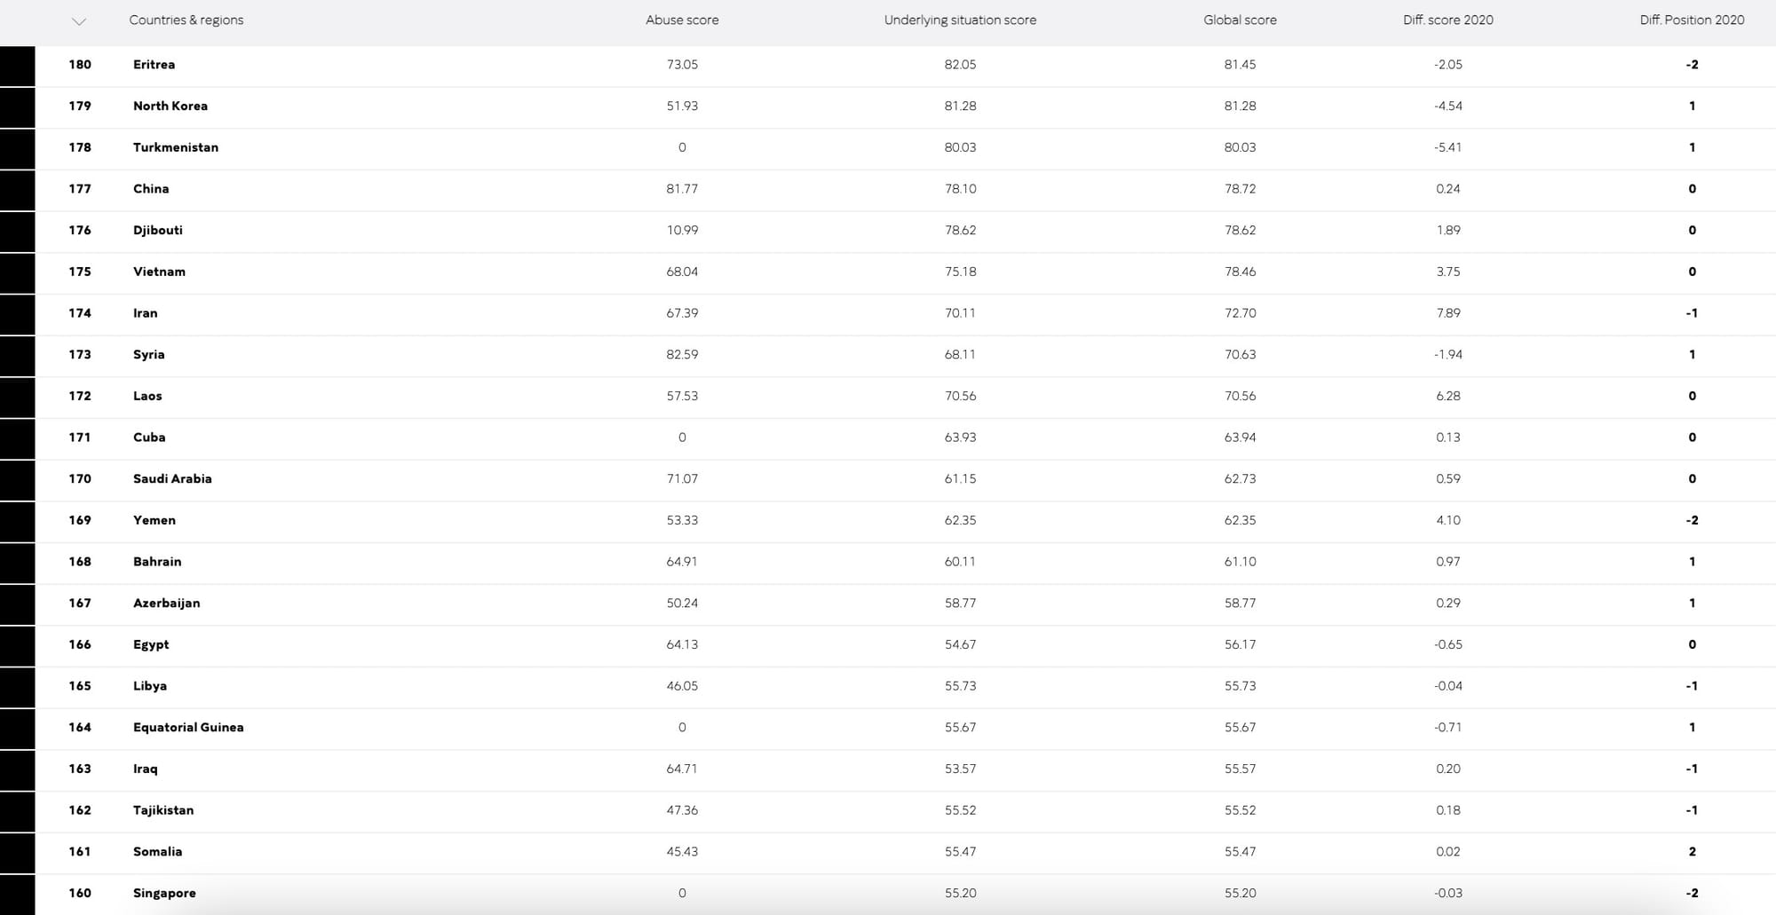Open the Eritrea country link

click(x=154, y=65)
